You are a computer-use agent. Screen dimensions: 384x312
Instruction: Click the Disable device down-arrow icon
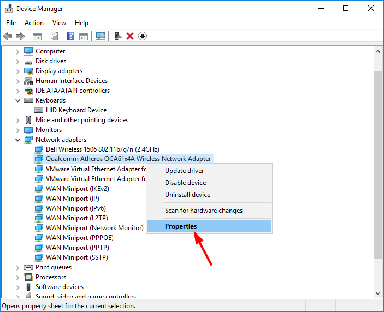point(143,36)
